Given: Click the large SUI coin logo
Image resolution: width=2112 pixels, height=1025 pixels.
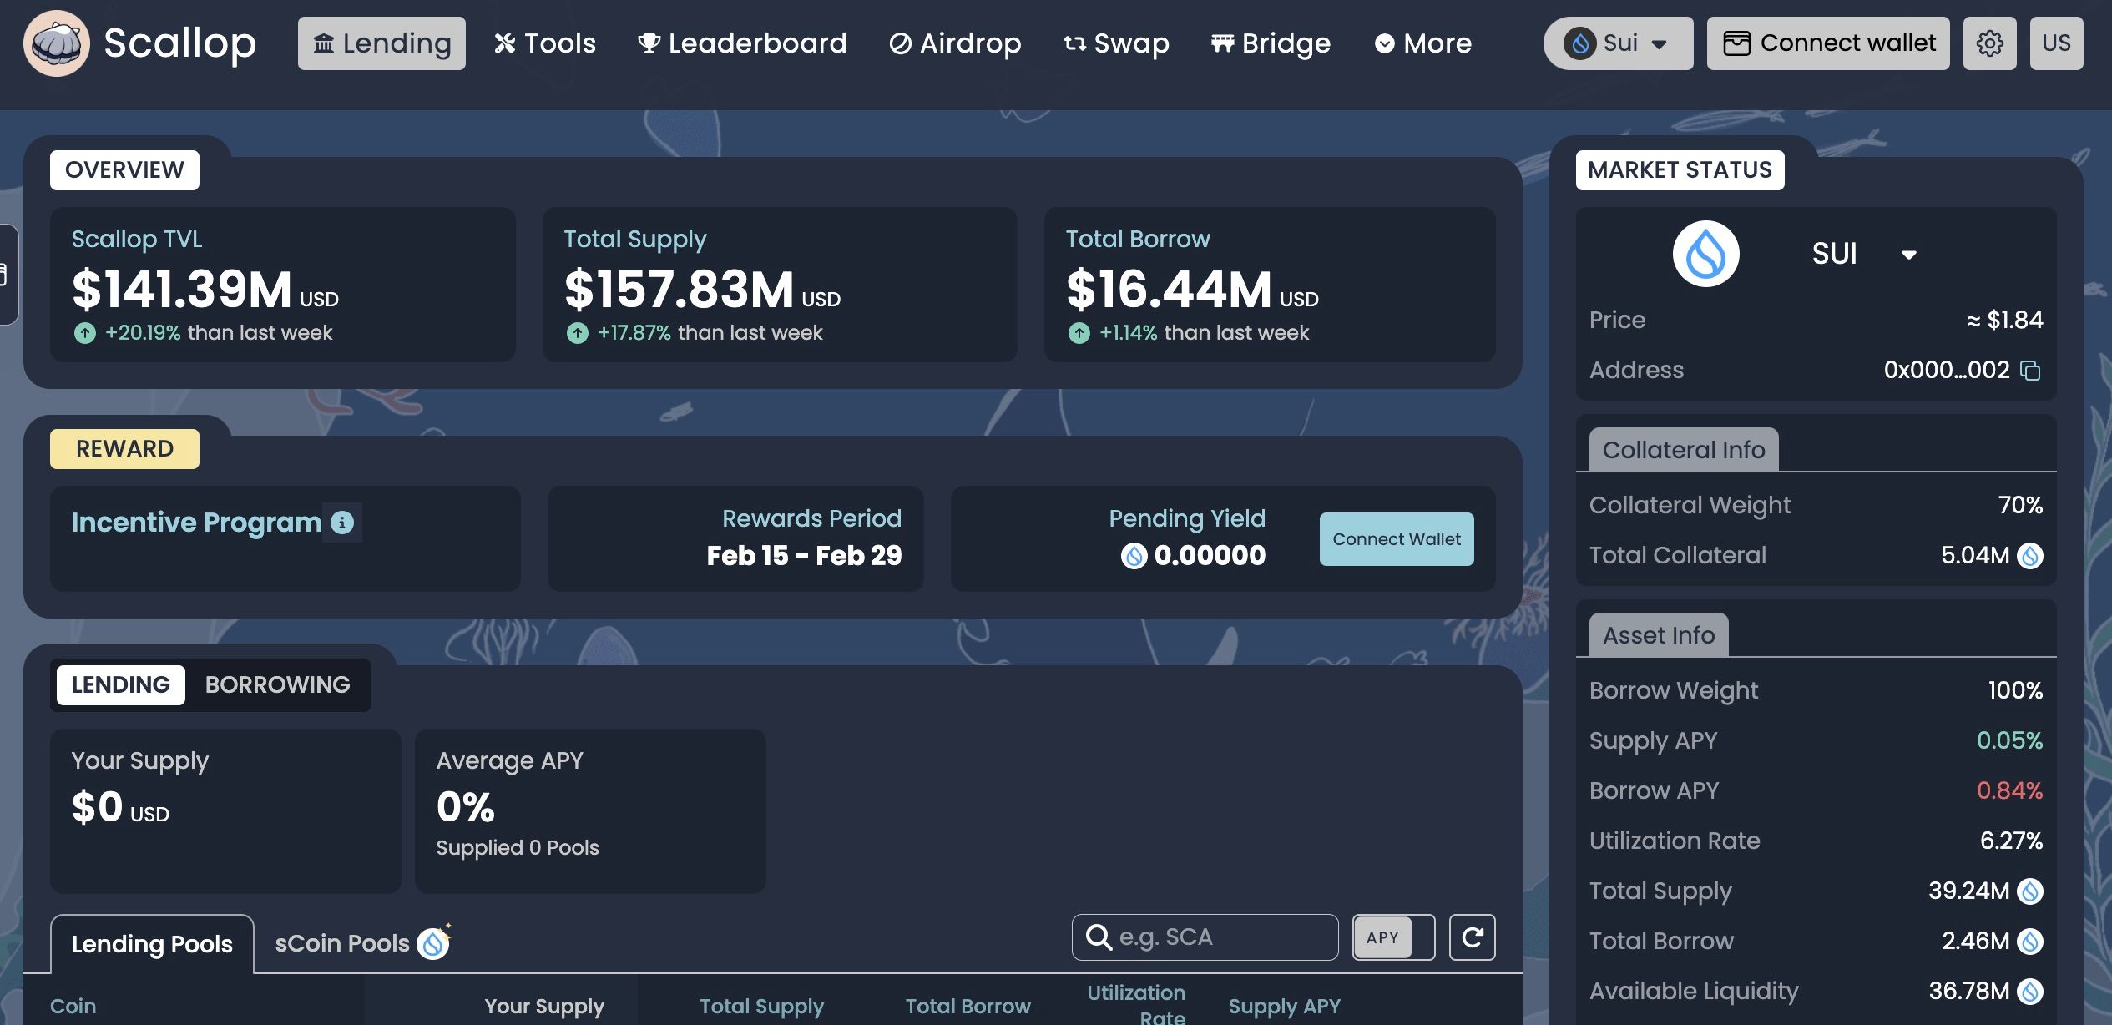Looking at the screenshot, I should [1705, 254].
